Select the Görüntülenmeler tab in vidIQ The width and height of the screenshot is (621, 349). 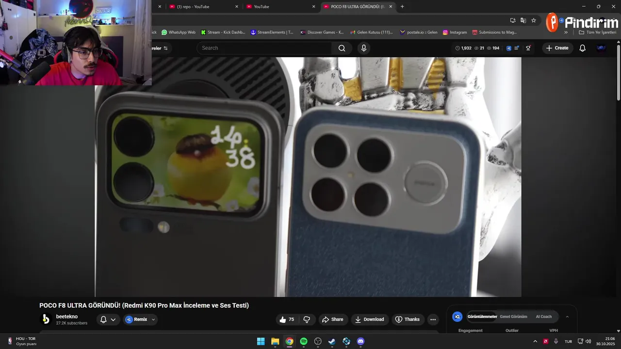[482, 317]
